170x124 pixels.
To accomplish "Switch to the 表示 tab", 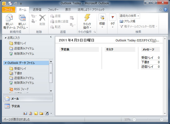I will pos(68,10).
